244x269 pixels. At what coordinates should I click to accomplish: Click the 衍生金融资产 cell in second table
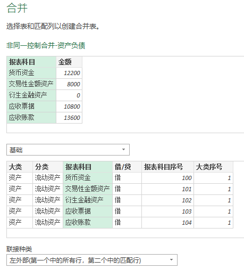(88, 200)
